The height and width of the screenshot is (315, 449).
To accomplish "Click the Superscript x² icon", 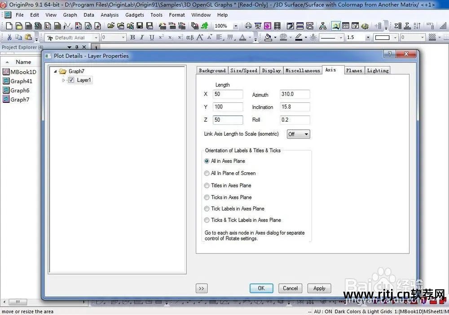I will [x=162, y=37].
